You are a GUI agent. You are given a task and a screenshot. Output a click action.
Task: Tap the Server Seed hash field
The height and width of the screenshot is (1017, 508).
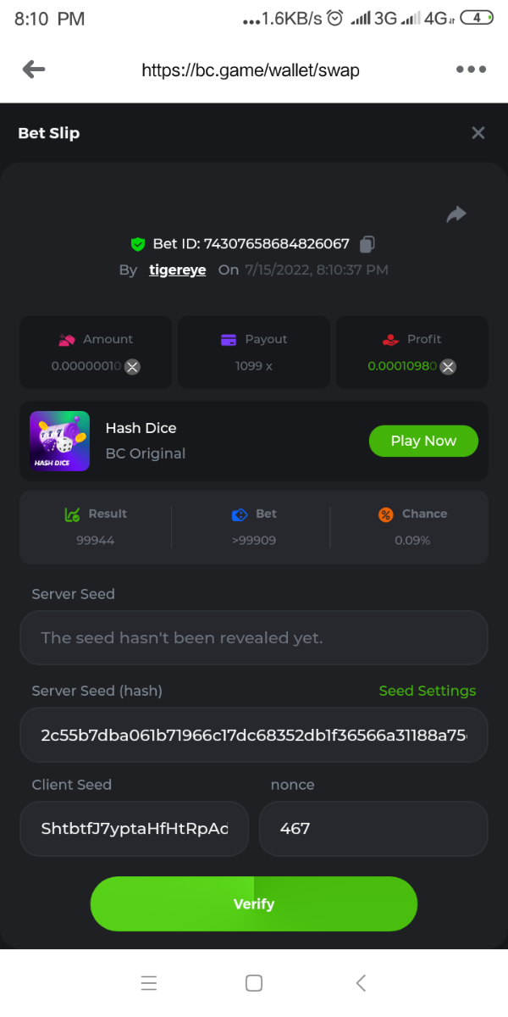coord(254,735)
